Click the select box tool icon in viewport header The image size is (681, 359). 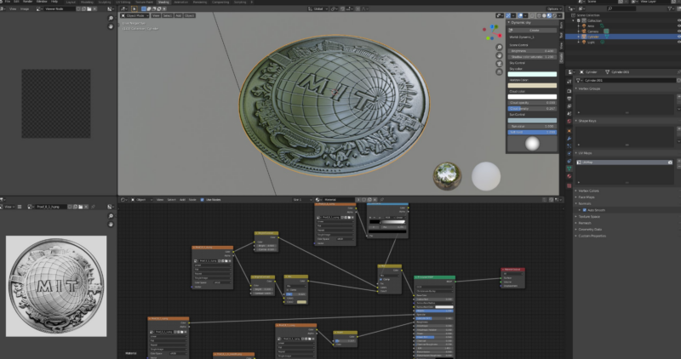144,9
